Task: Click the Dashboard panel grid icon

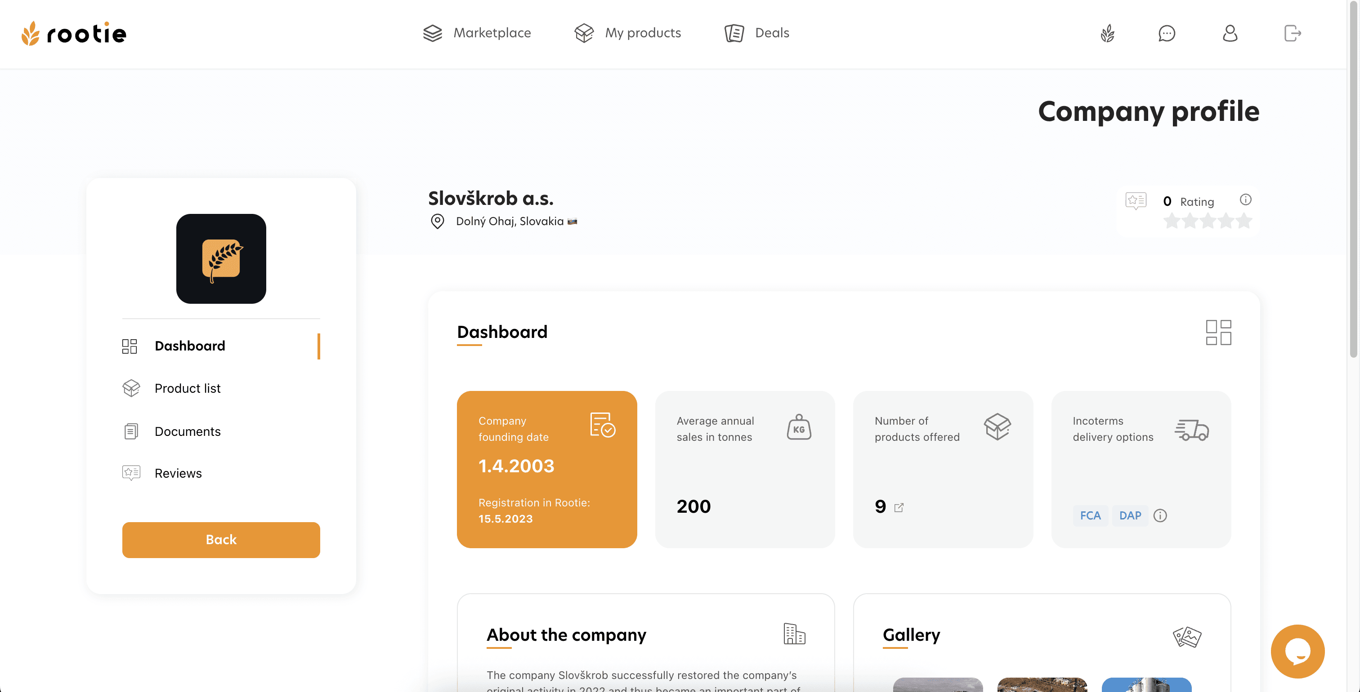Action: coord(1218,332)
